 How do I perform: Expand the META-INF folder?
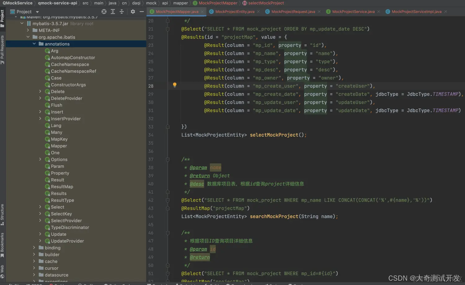tap(28, 30)
